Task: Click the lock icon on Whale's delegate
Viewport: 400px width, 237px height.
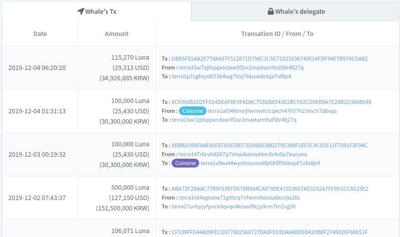Action: (x=270, y=11)
